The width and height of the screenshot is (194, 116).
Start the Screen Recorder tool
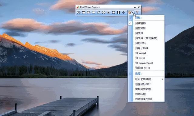(x=119, y=12)
